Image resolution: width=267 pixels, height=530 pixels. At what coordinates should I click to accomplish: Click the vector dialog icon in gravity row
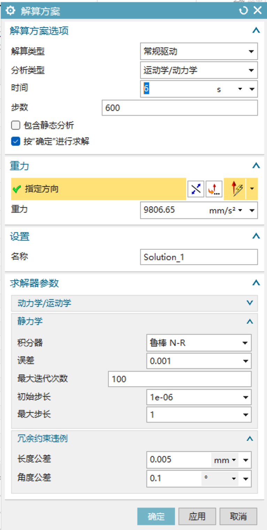click(x=214, y=189)
